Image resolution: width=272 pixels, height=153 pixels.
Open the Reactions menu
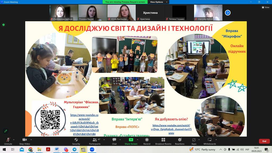pos(180,141)
